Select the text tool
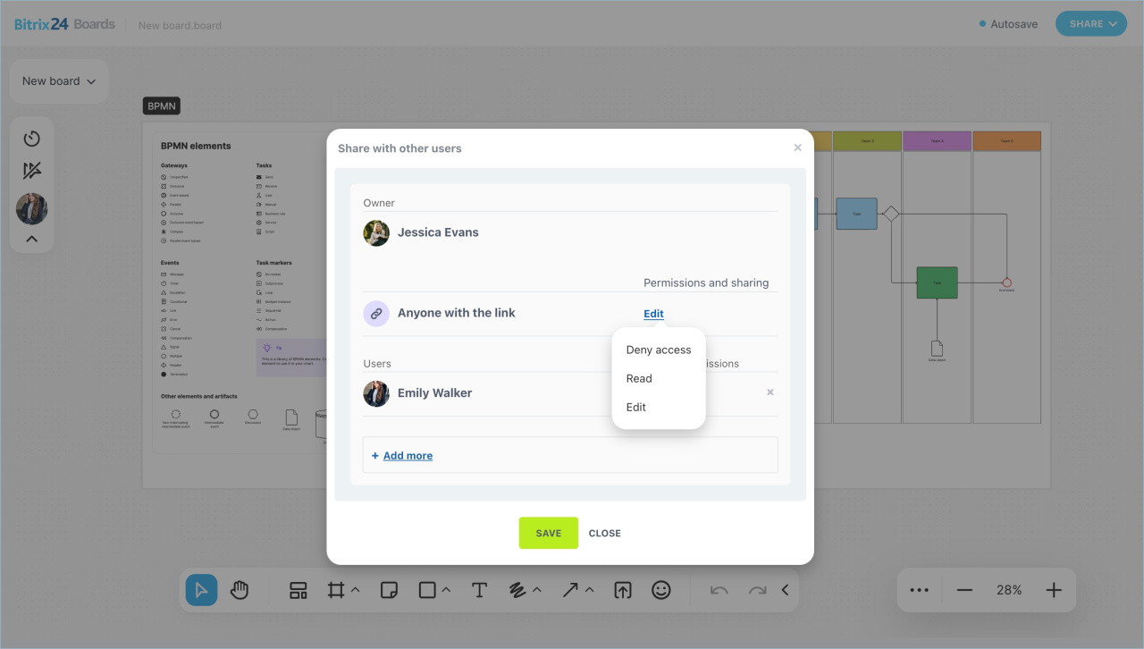The height and width of the screenshot is (649, 1144). [x=479, y=590]
